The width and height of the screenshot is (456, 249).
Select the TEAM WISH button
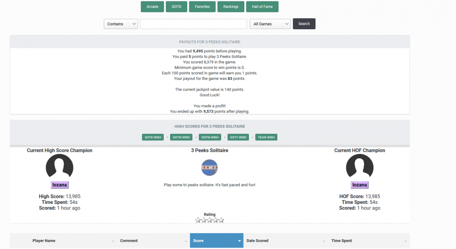point(266,137)
